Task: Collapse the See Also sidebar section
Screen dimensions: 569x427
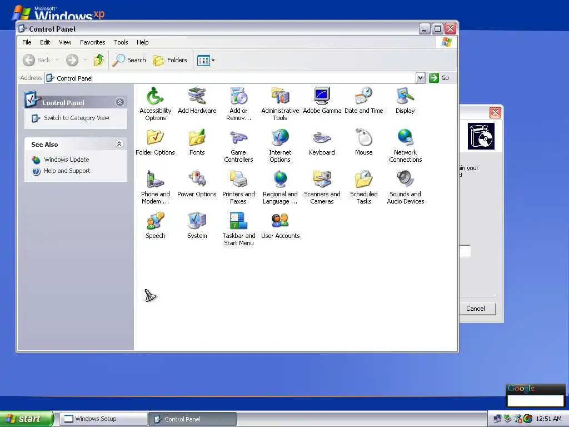Action: coord(119,144)
